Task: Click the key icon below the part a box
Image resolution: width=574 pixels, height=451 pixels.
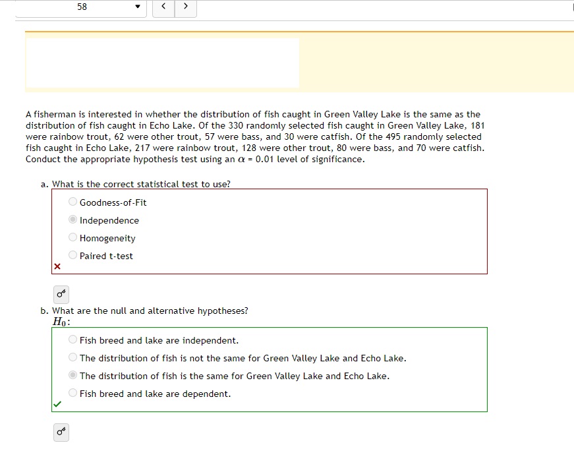Action: (x=61, y=295)
